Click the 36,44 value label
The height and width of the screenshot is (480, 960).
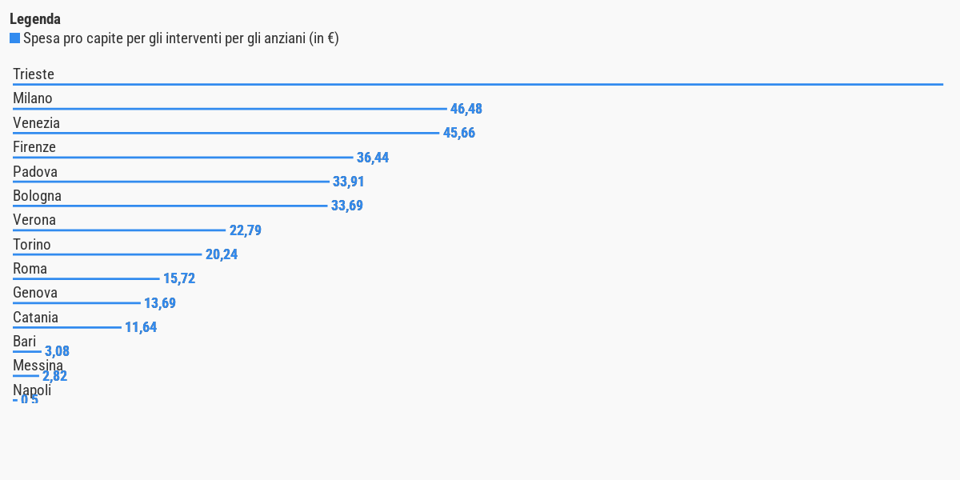[373, 158]
